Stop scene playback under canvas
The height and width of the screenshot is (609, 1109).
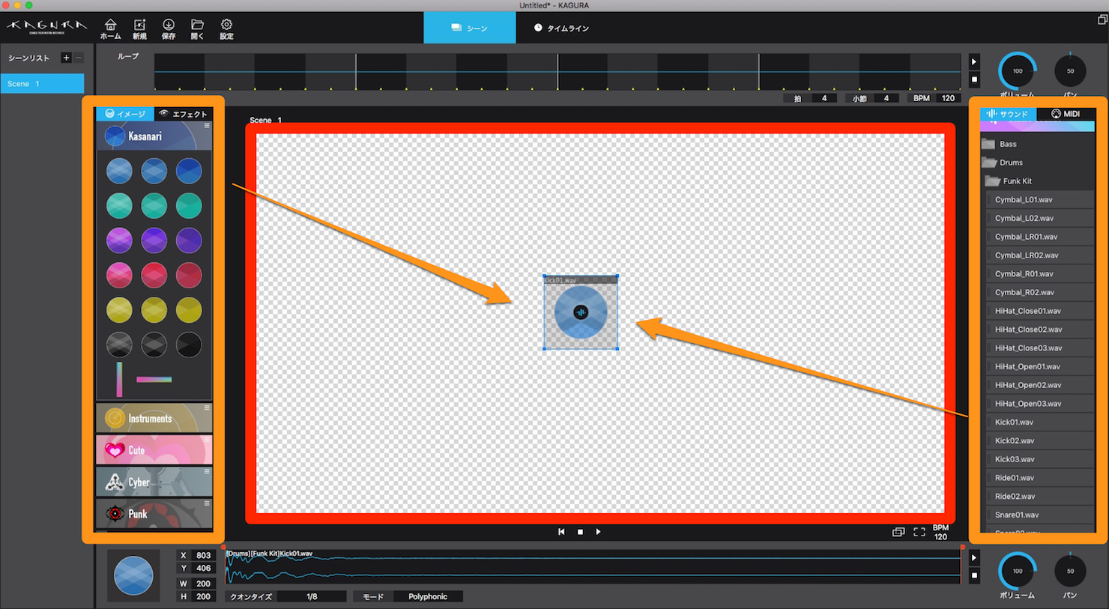[580, 532]
